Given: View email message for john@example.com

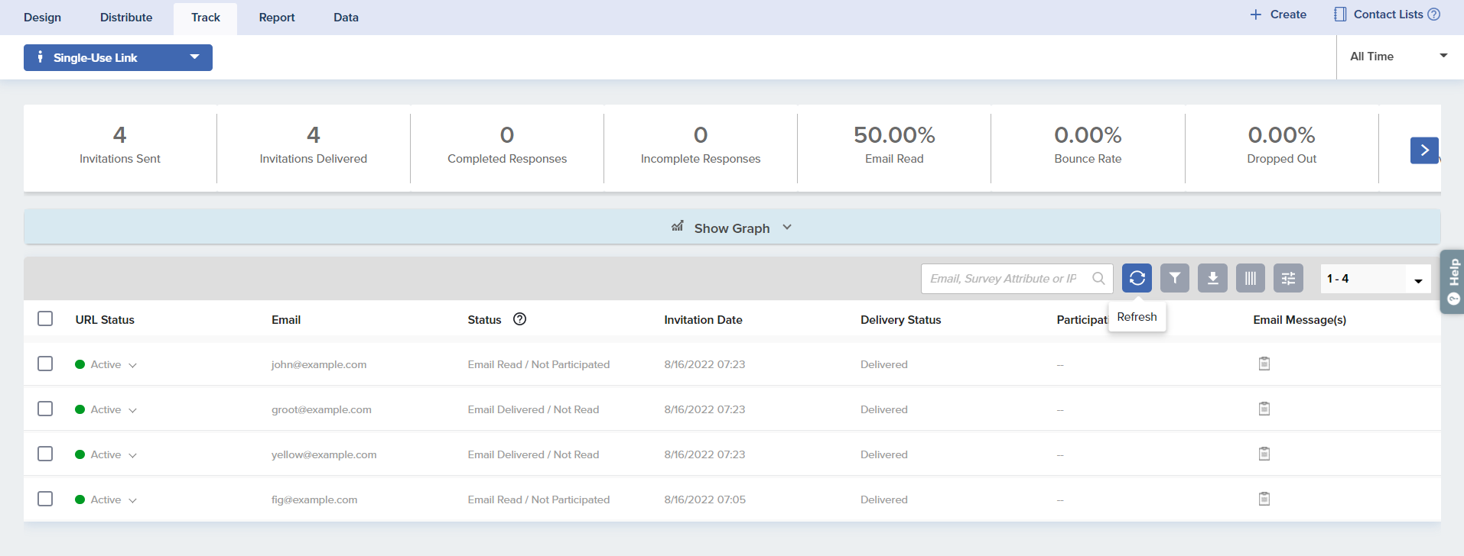Looking at the screenshot, I should [x=1264, y=364].
